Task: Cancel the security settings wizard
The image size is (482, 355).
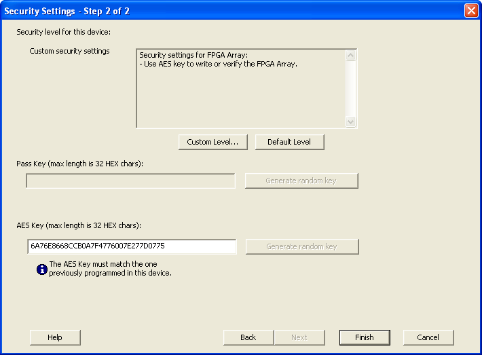Action: pos(428,337)
